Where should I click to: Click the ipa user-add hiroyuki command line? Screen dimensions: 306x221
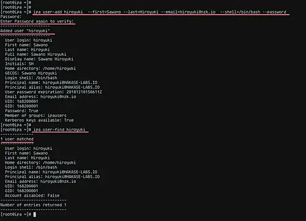point(160,12)
